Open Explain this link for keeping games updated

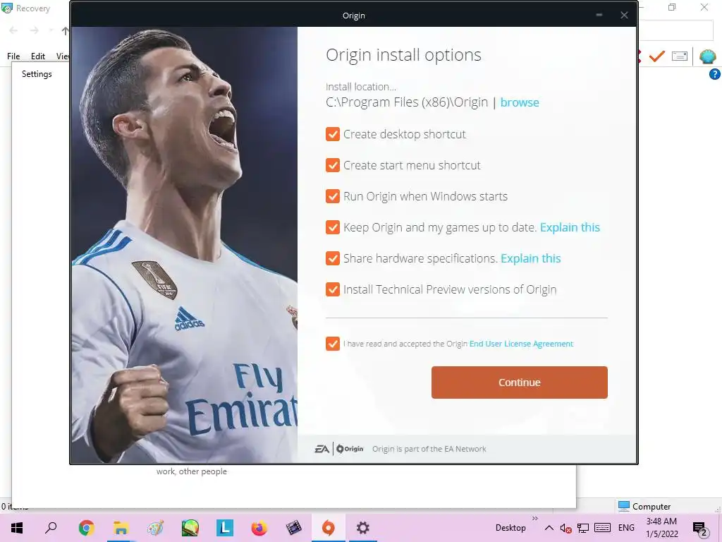pos(570,227)
